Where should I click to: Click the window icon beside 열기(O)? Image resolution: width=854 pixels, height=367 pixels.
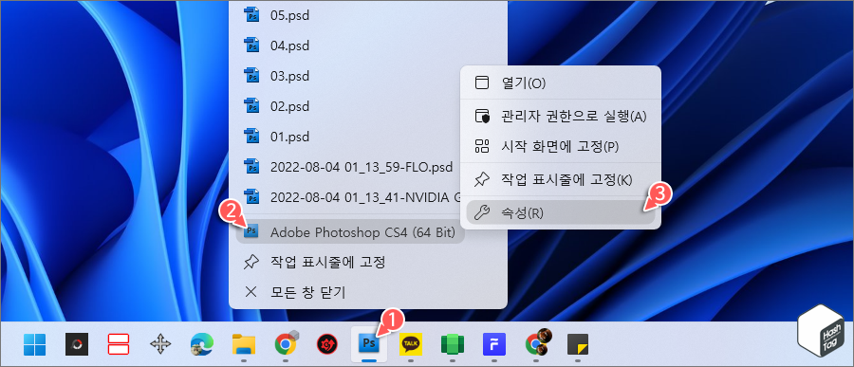pyautogui.click(x=482, y=83)
